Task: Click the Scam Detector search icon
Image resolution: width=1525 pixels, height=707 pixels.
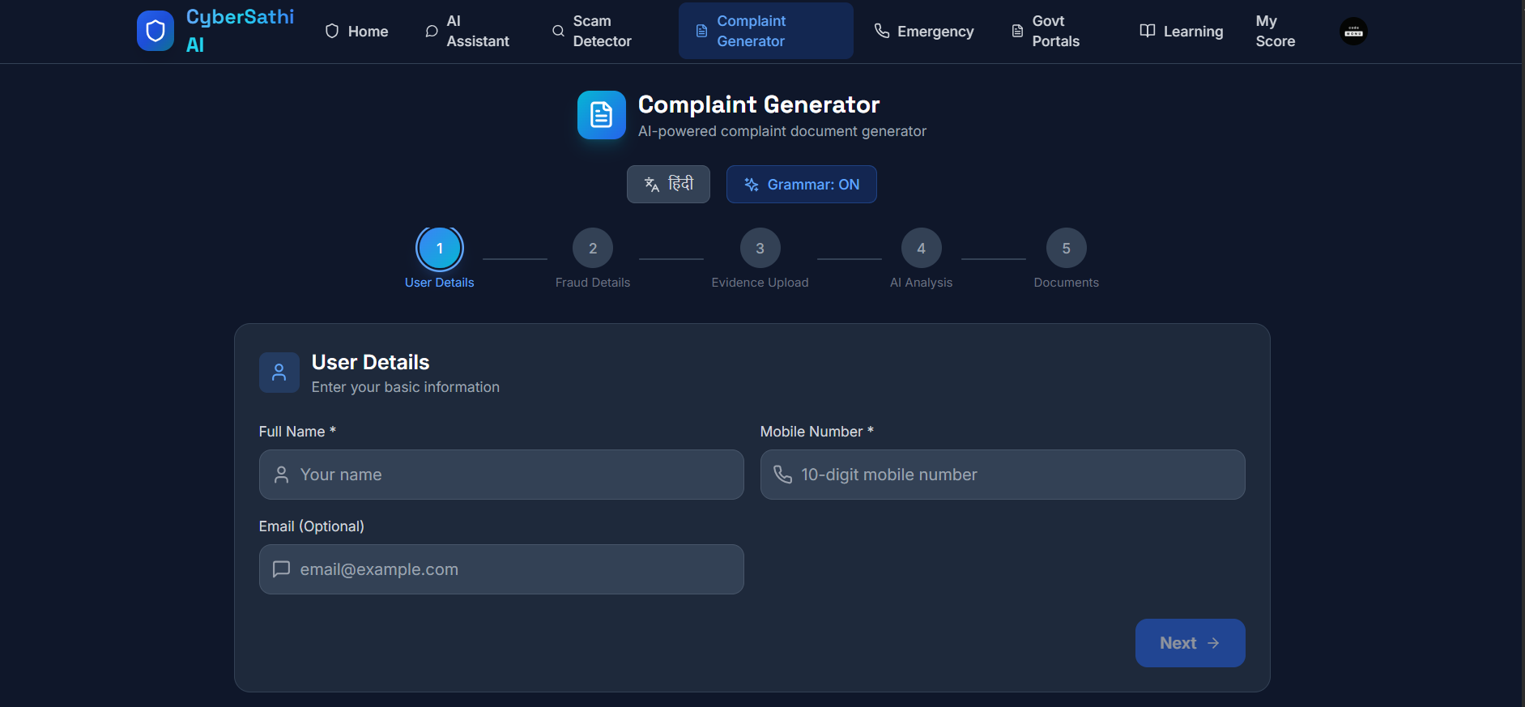Action: tap(558, 31)
